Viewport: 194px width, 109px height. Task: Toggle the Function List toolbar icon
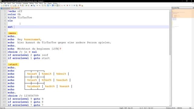coord(59,5)
